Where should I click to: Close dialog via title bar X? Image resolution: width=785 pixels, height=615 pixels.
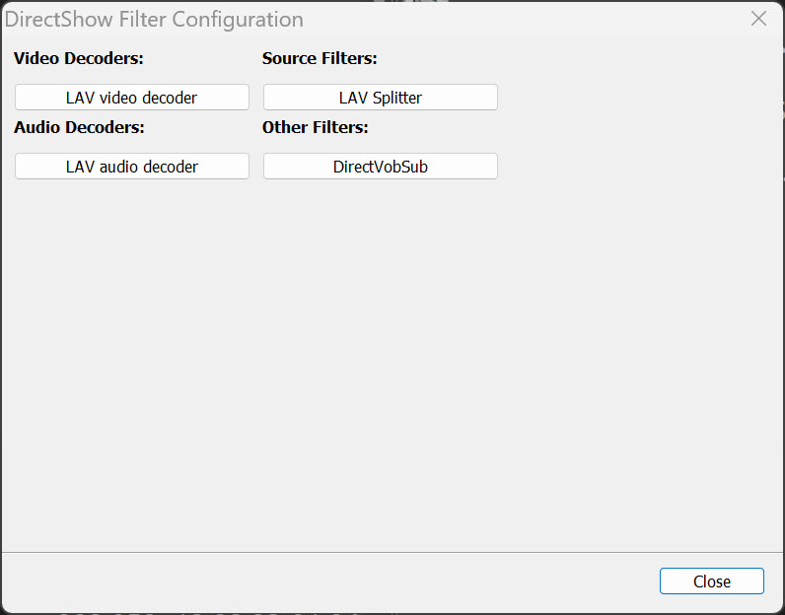[x=758, y=19]
